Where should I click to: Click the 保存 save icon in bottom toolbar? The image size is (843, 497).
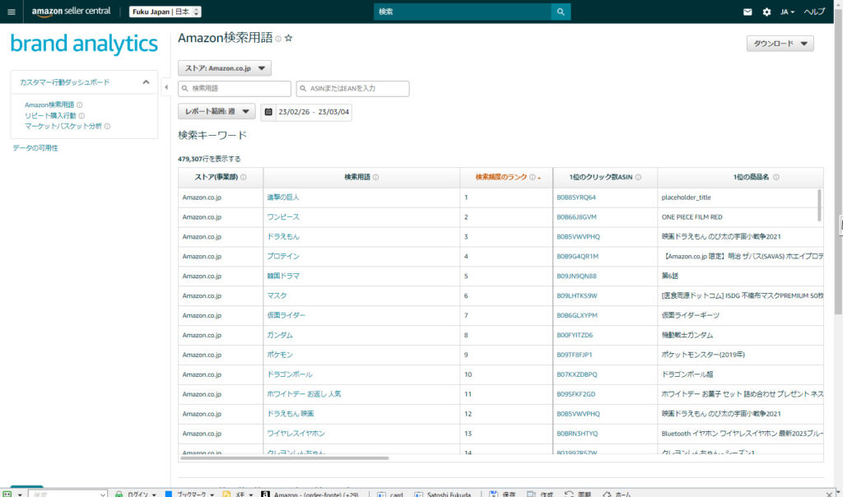pyautogui.click(x=493, y=494)
